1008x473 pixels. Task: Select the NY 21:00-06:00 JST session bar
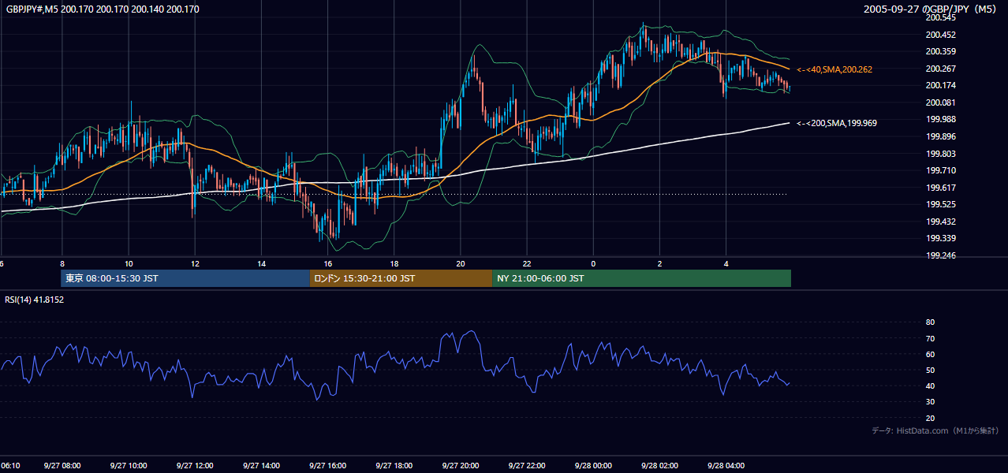point(641,278)
